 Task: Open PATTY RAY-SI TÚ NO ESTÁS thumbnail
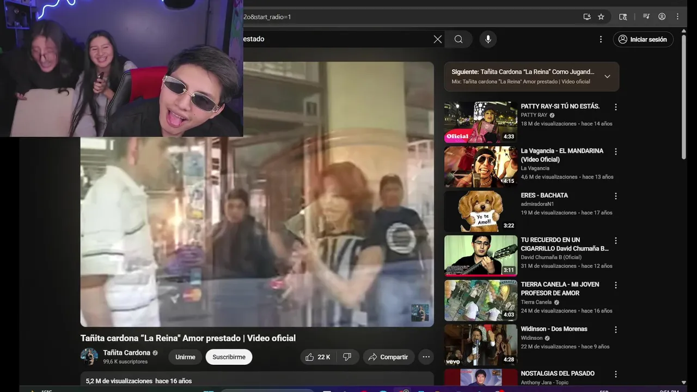[x=481, y=122]
